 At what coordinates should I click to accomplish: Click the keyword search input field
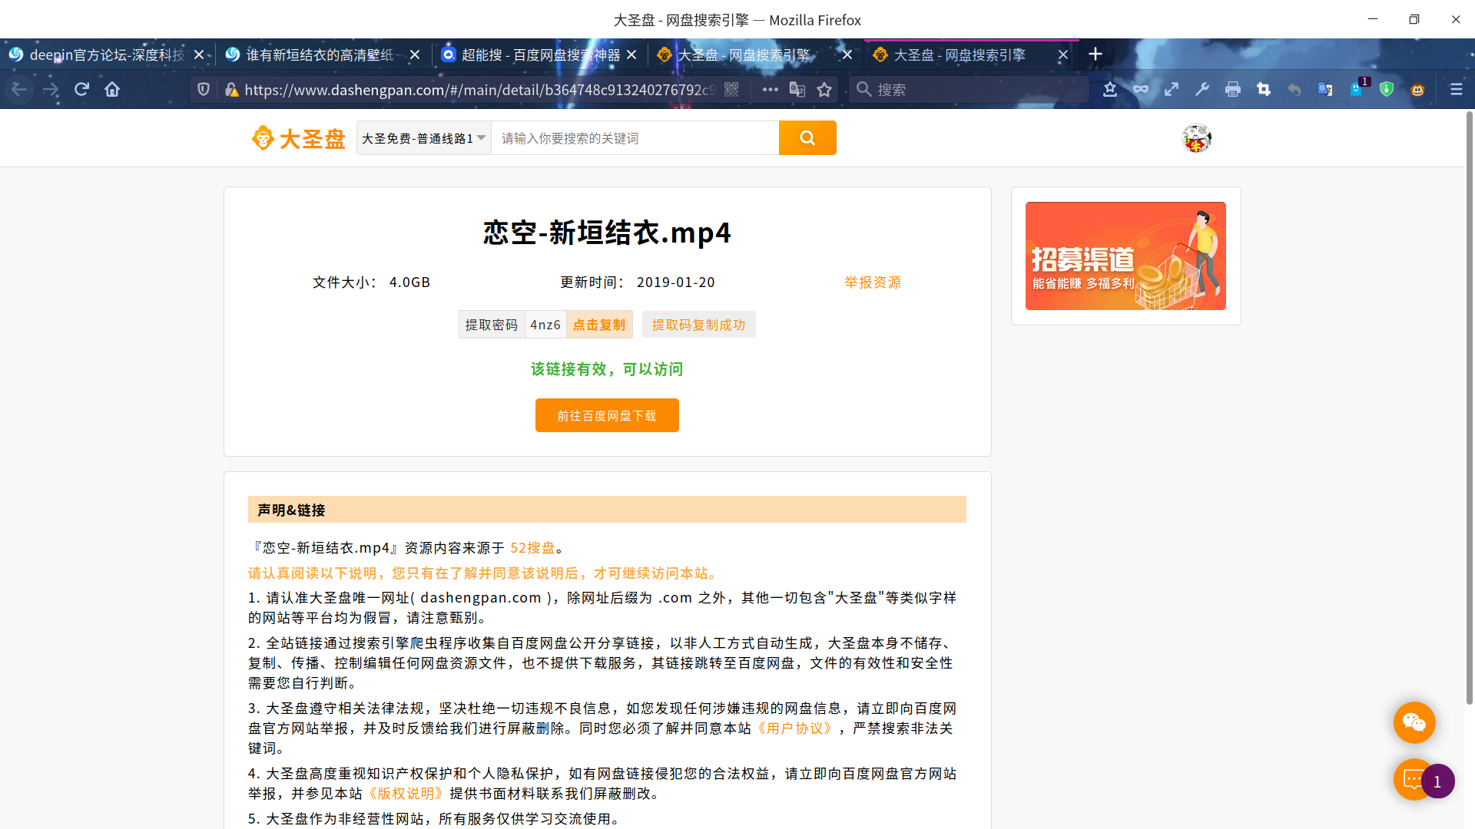(x=635, y=138)
